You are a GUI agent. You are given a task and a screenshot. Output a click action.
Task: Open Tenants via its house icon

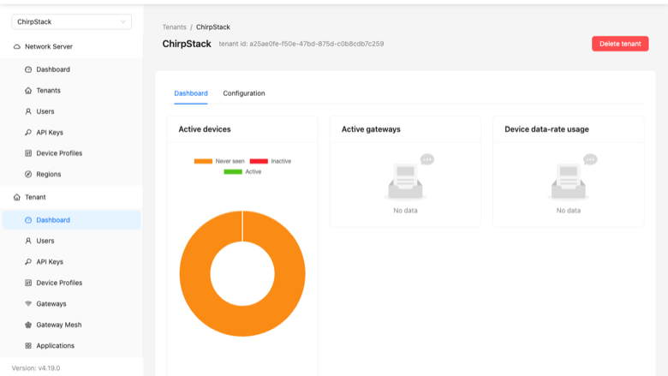coord(28,90)
